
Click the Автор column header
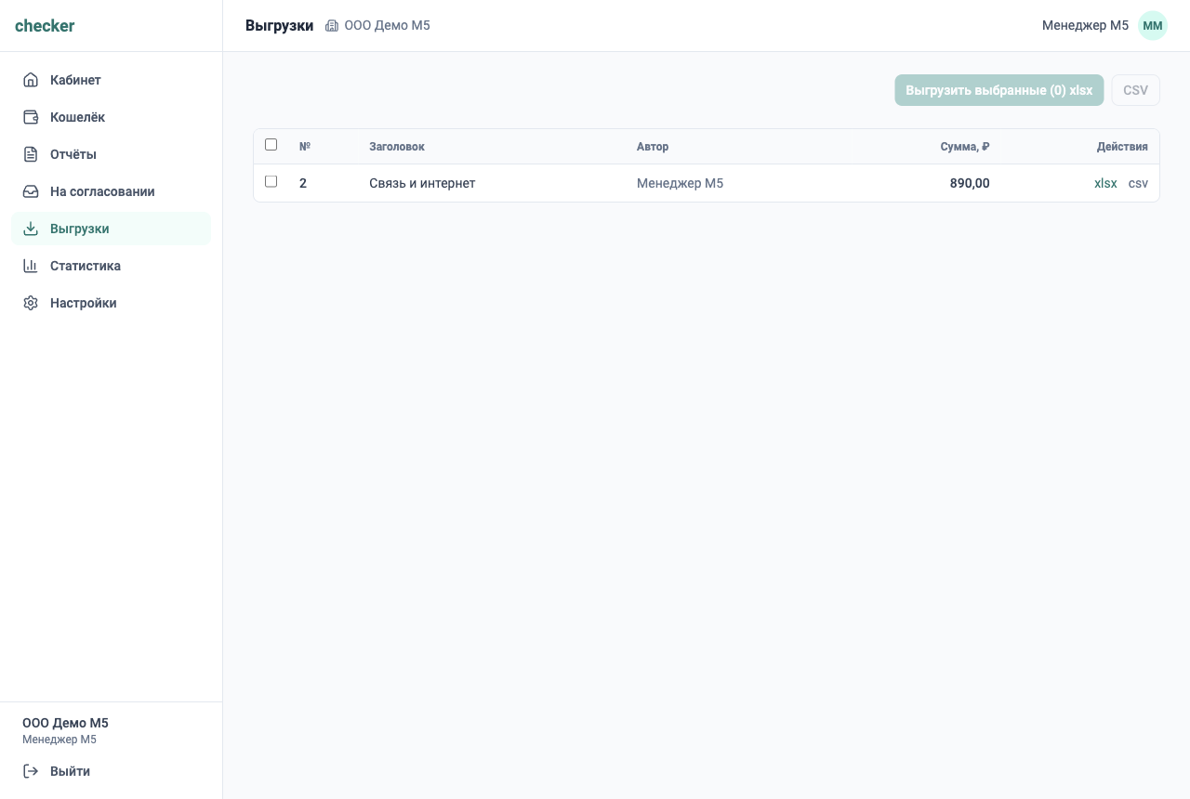tap(653, 147)
